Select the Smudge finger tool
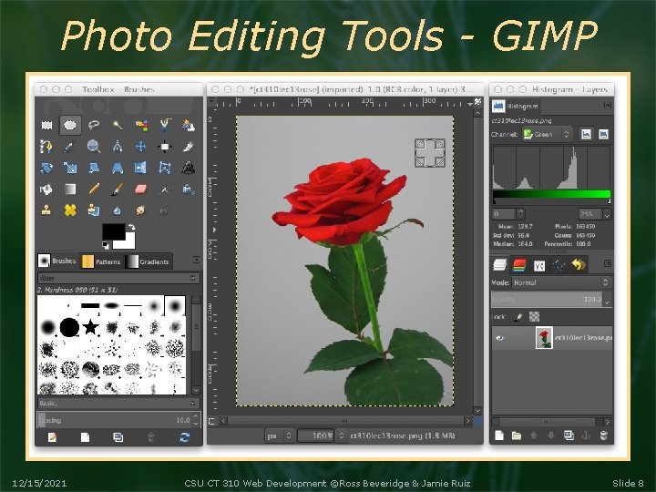This screenshot has width=656, height=492. point(141,210)
